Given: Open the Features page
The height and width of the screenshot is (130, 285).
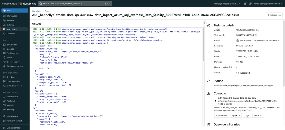Looking at the screenshot, I should tap(15, 101).
